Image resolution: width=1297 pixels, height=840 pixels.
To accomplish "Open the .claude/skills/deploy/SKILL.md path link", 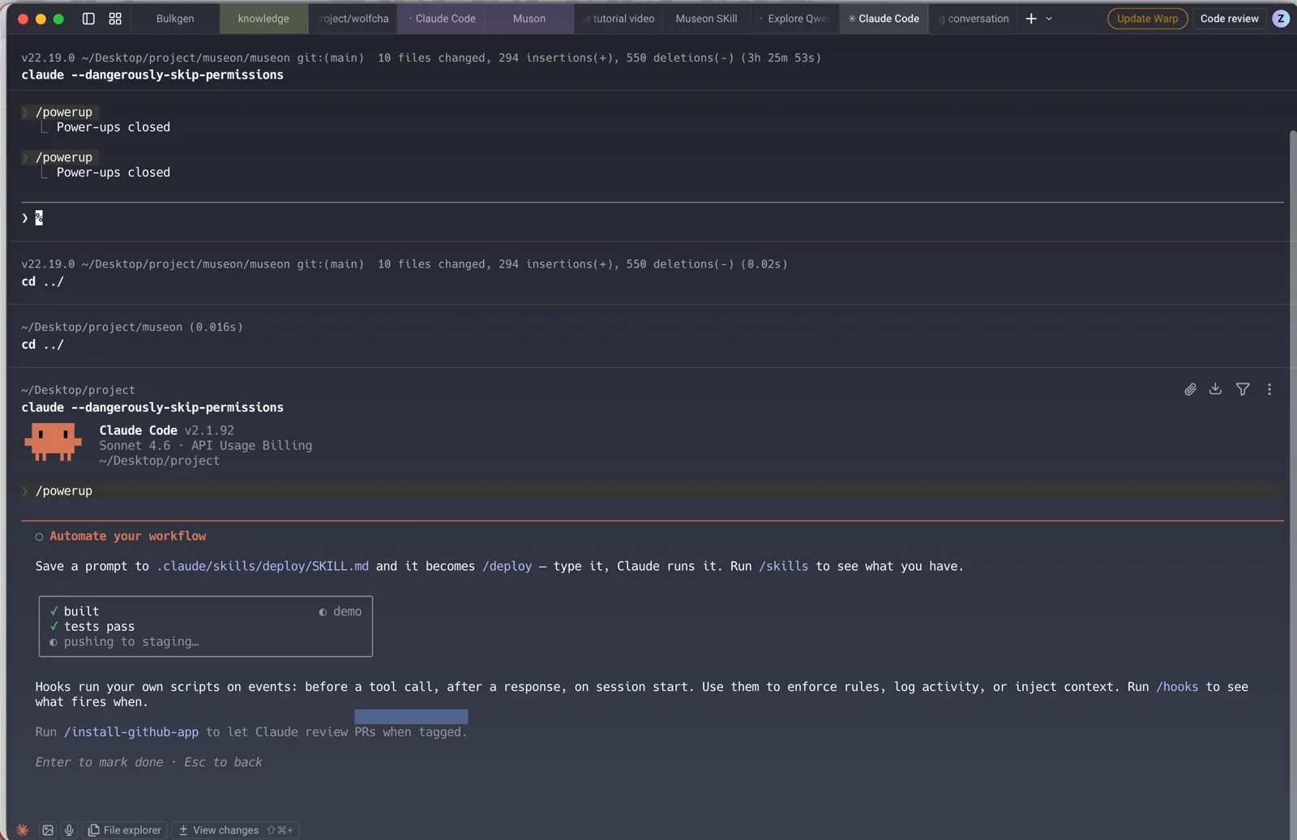I will point(263,566).
